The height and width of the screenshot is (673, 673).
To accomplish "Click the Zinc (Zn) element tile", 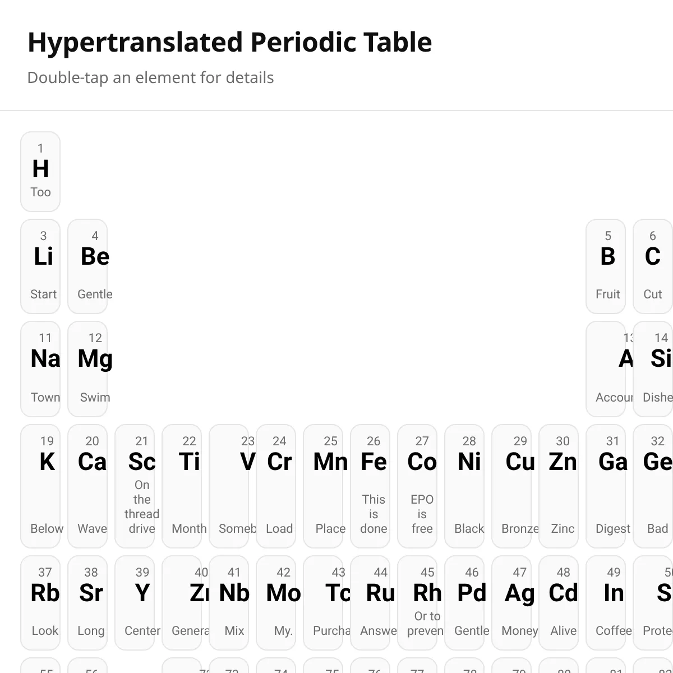I will click(559, 486).
